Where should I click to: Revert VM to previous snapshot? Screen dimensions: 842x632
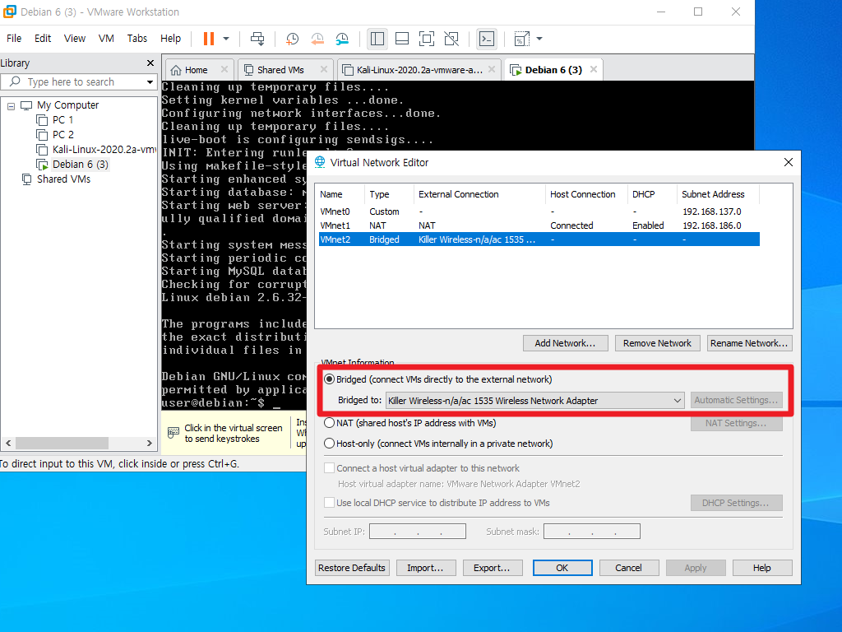(317, 39)
